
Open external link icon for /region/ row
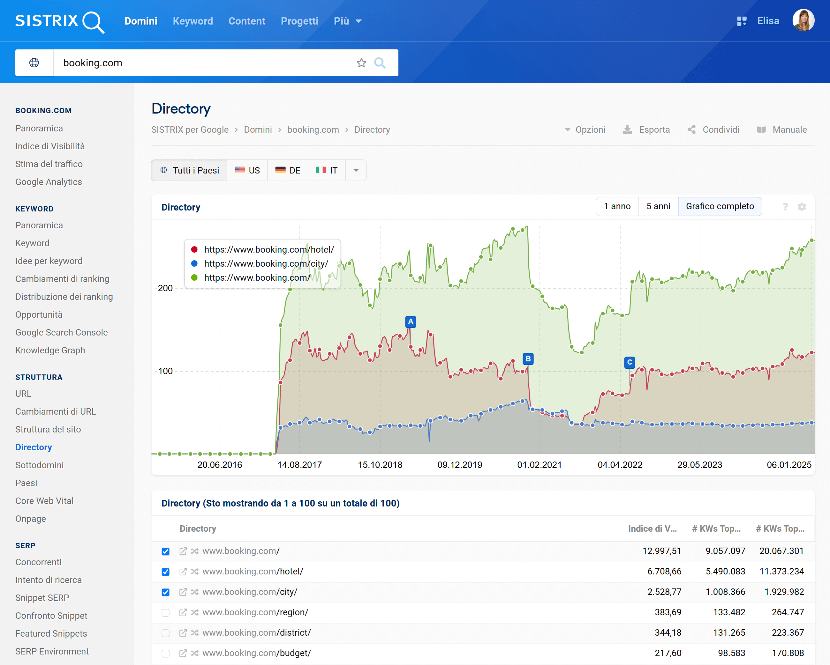pos(183,612)
